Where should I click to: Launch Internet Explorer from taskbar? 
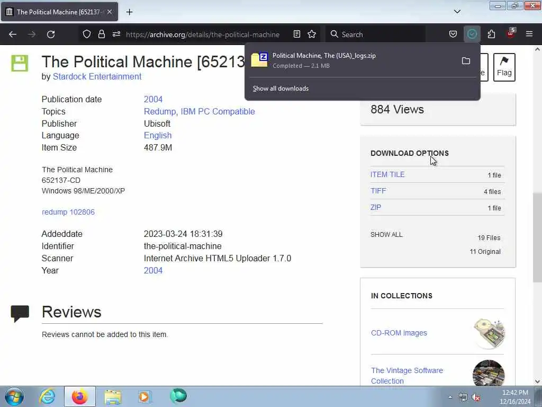point(47,396)
